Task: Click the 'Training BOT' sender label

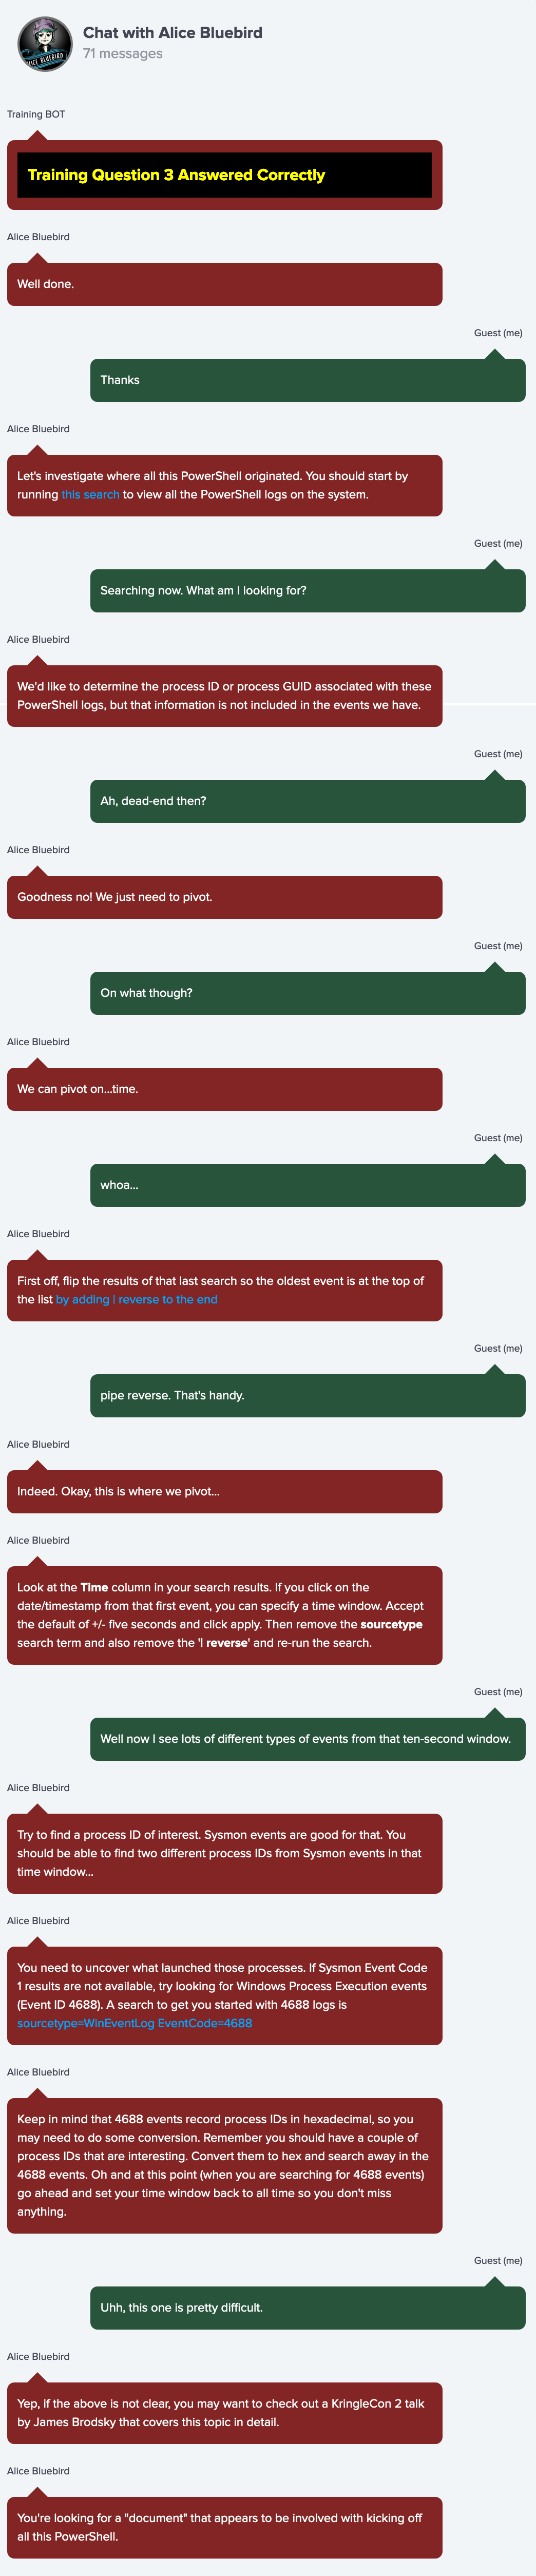Action: 36,114
